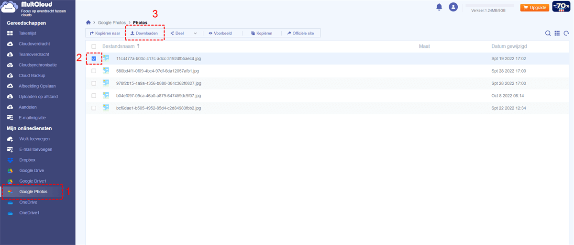Click the Downloaden button
This screenshot has width=574, height=245.
click(x=144, y=33)
